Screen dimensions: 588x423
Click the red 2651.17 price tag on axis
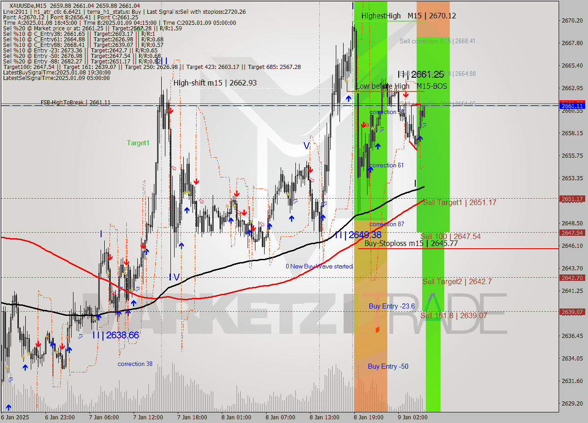pyautogui.click(x=572, y=199)
